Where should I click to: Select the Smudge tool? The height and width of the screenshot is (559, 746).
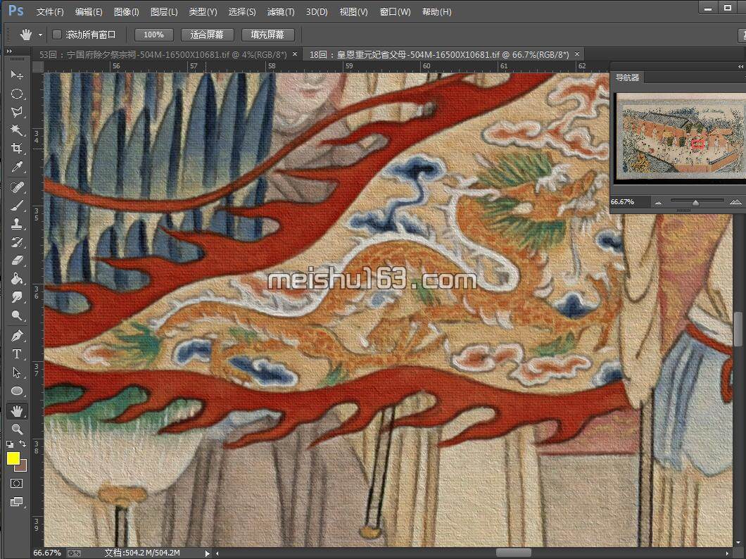pos(17,297)
